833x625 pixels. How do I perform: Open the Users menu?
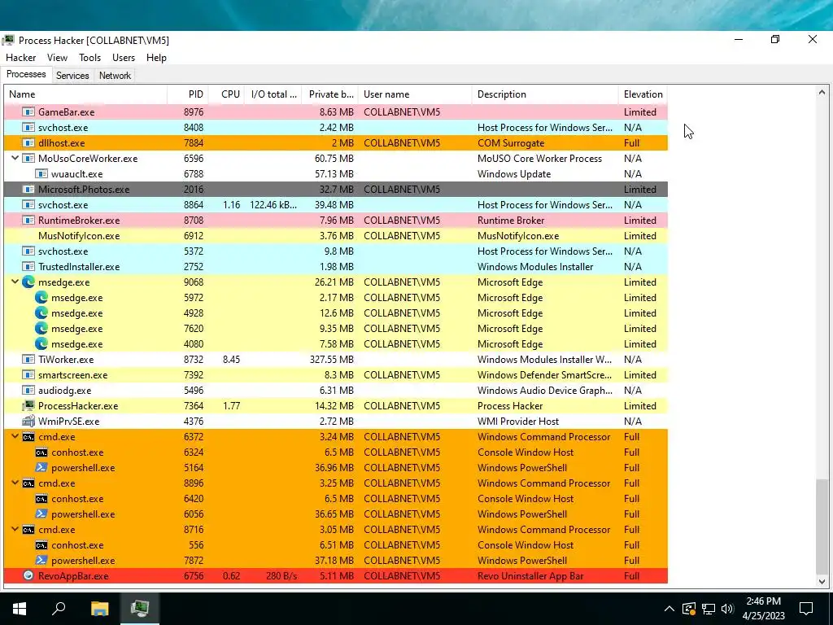point(124,58)
